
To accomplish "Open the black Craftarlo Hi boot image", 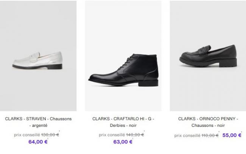I will point(123,56).
